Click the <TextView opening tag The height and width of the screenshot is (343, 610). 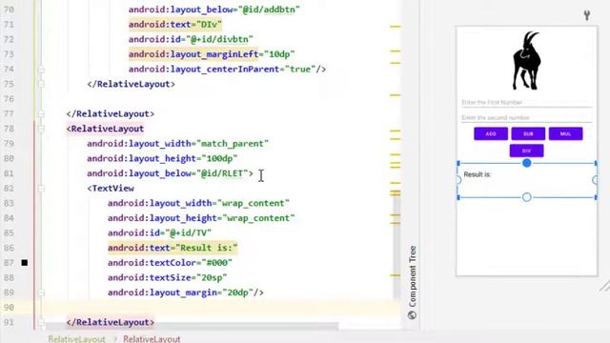click(x=111, y=189)
